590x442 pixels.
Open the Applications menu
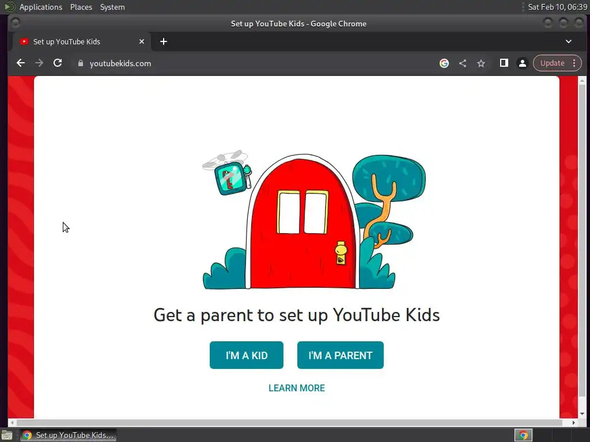pyautogui.click(x=41, y=7)
